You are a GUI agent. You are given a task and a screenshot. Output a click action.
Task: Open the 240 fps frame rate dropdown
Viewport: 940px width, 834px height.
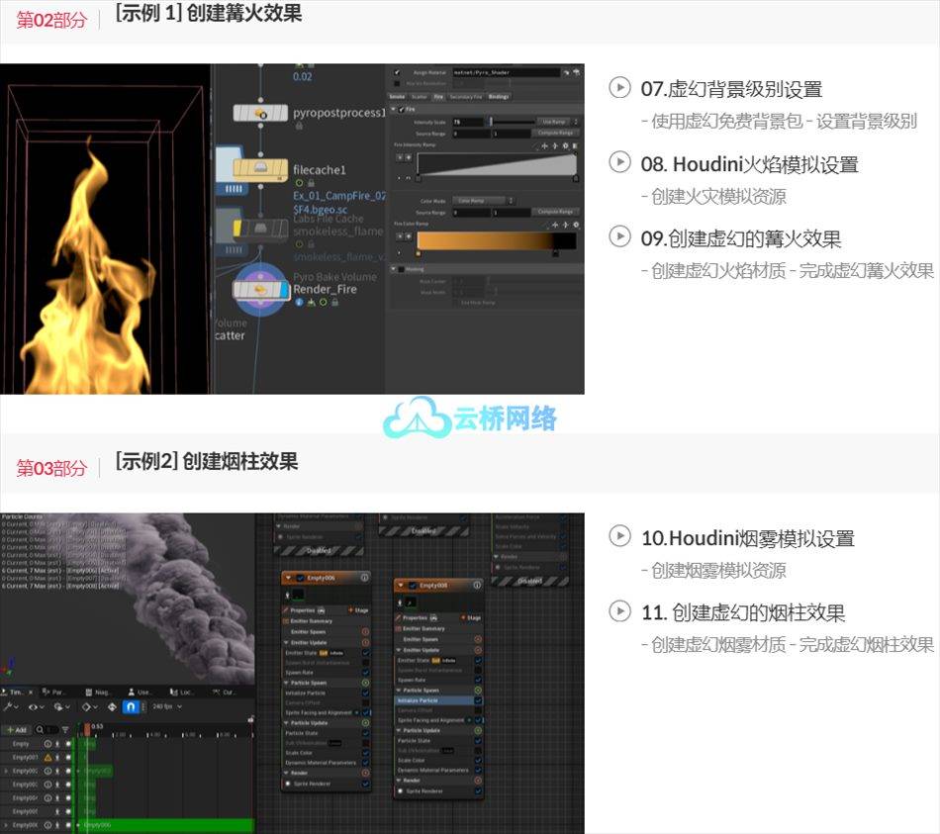[x=167, y=707]
